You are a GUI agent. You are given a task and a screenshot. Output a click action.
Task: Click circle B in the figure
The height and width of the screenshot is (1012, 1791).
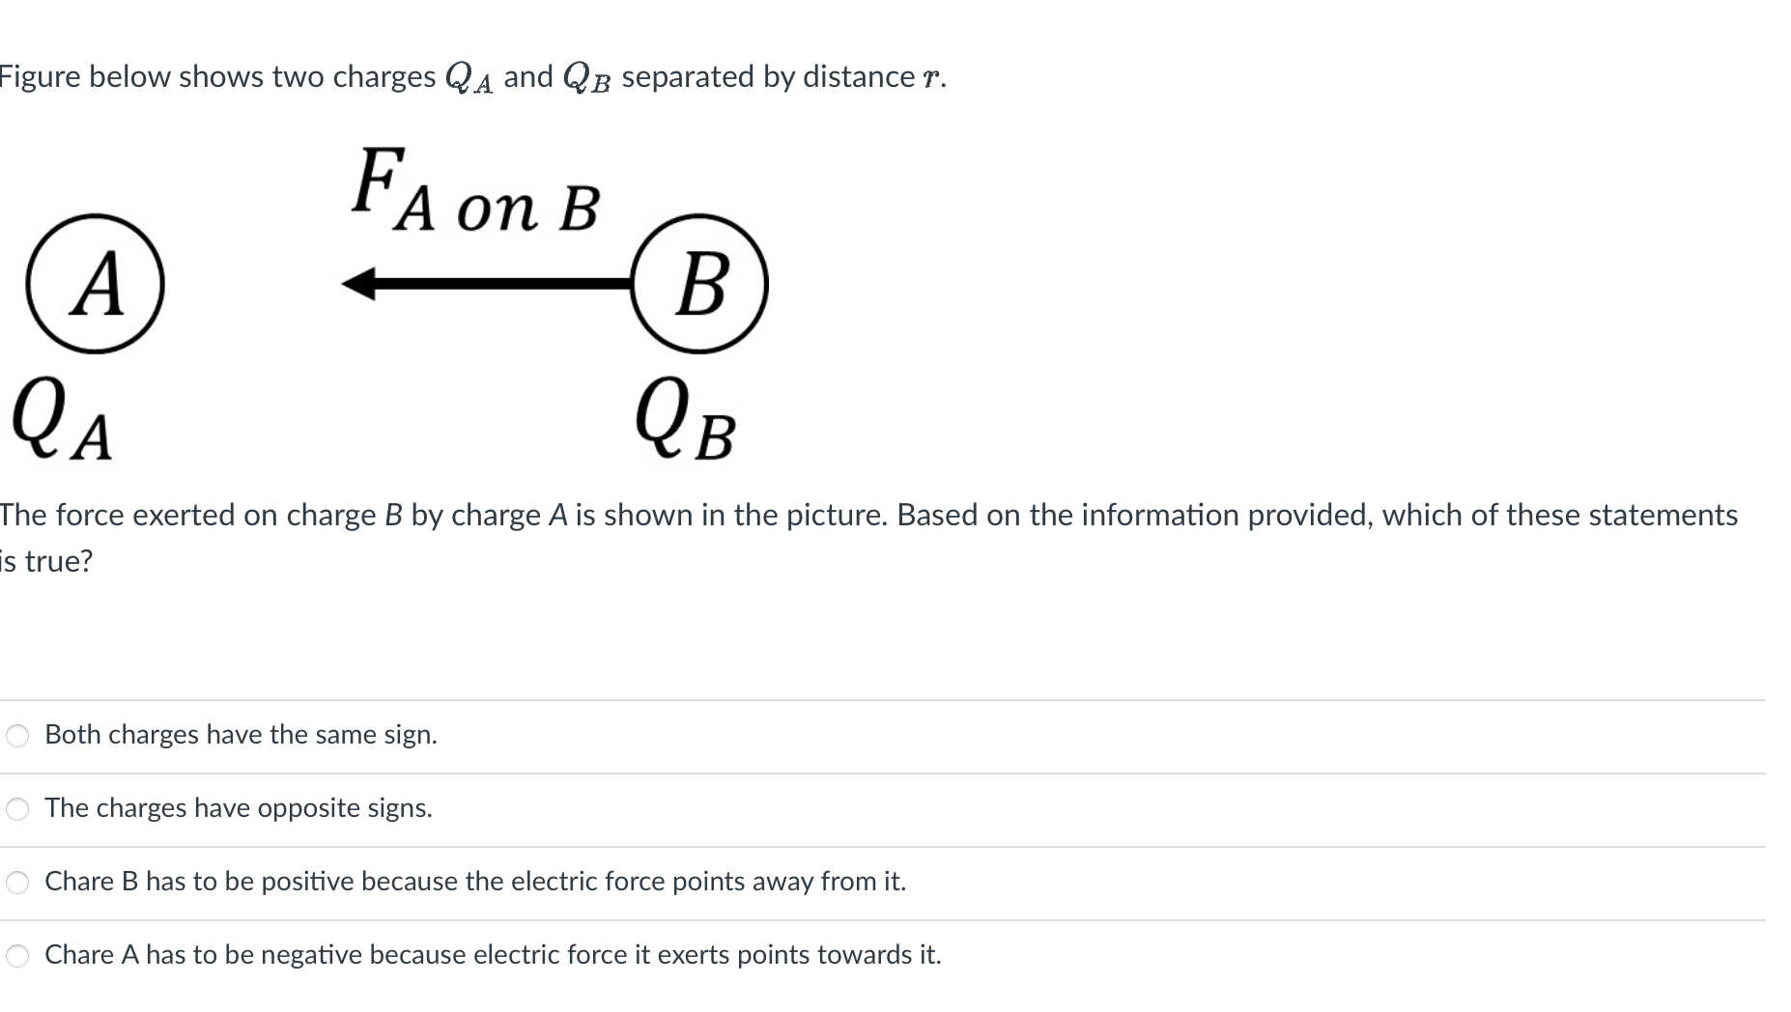pyautogui.click(x=698, y=284)
